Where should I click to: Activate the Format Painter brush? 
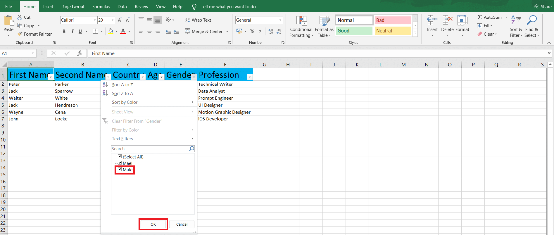tap(20, 34)
